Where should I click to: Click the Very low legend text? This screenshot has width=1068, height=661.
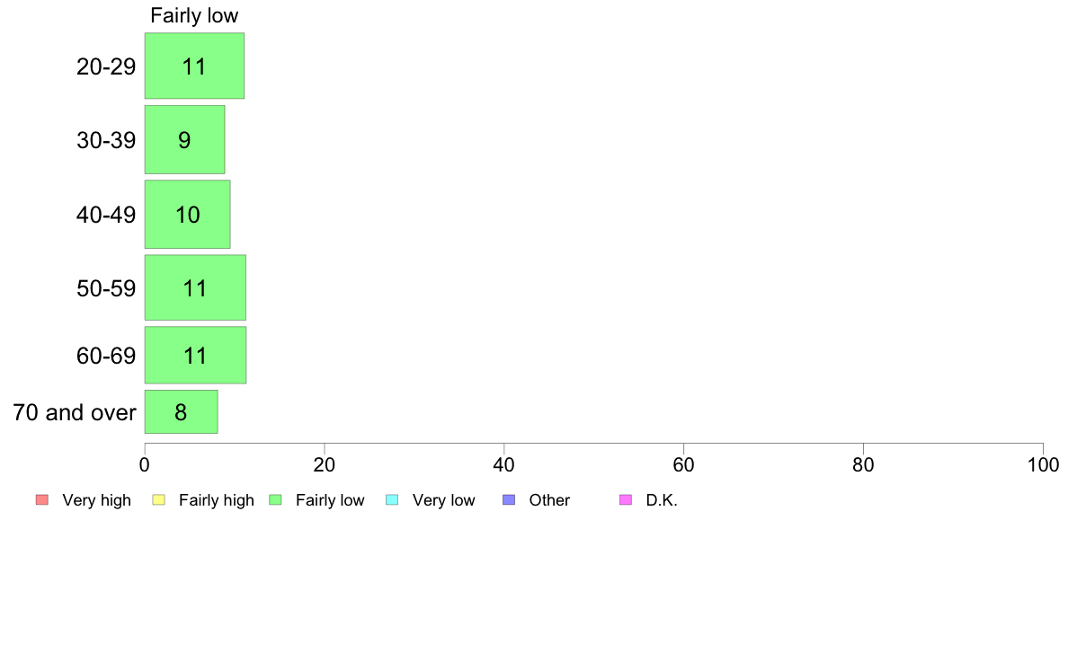tap(443, 500)
